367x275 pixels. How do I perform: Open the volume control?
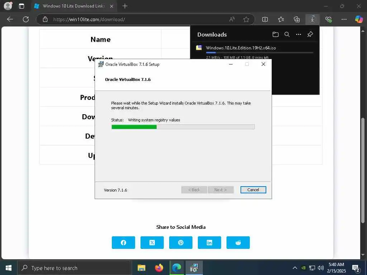click(x=321, y=268)
